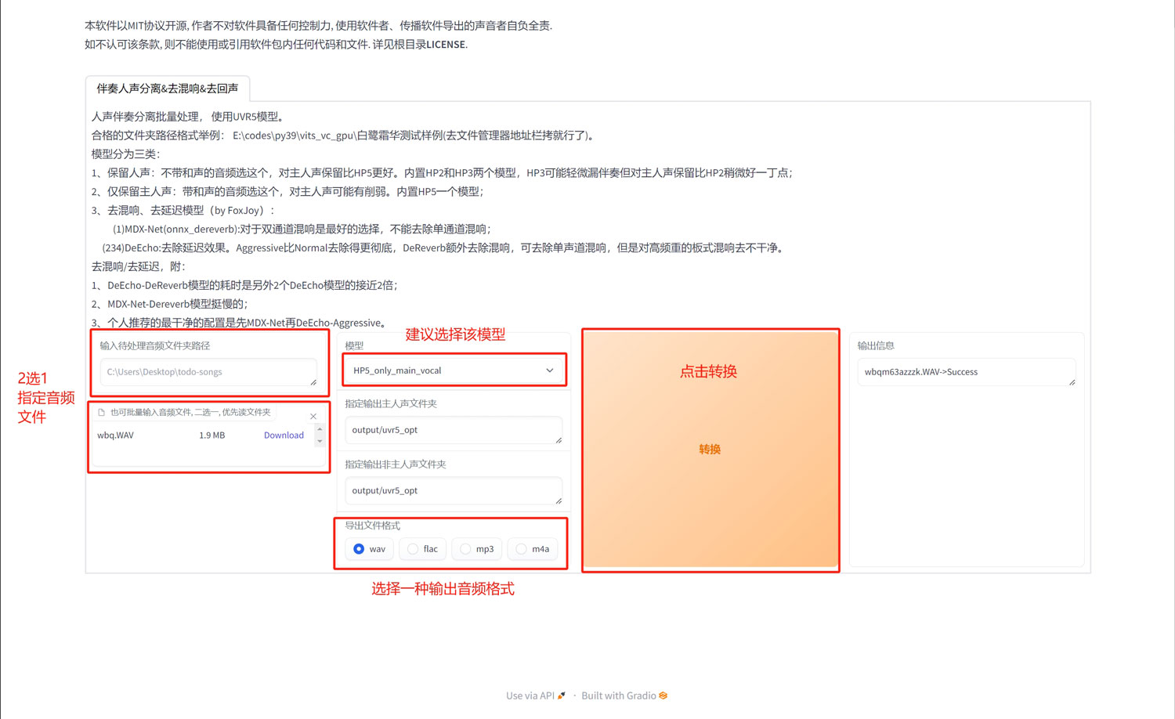Click the file icon in the upload box header
Screen dimensions: 1175x719
point(101,412)
